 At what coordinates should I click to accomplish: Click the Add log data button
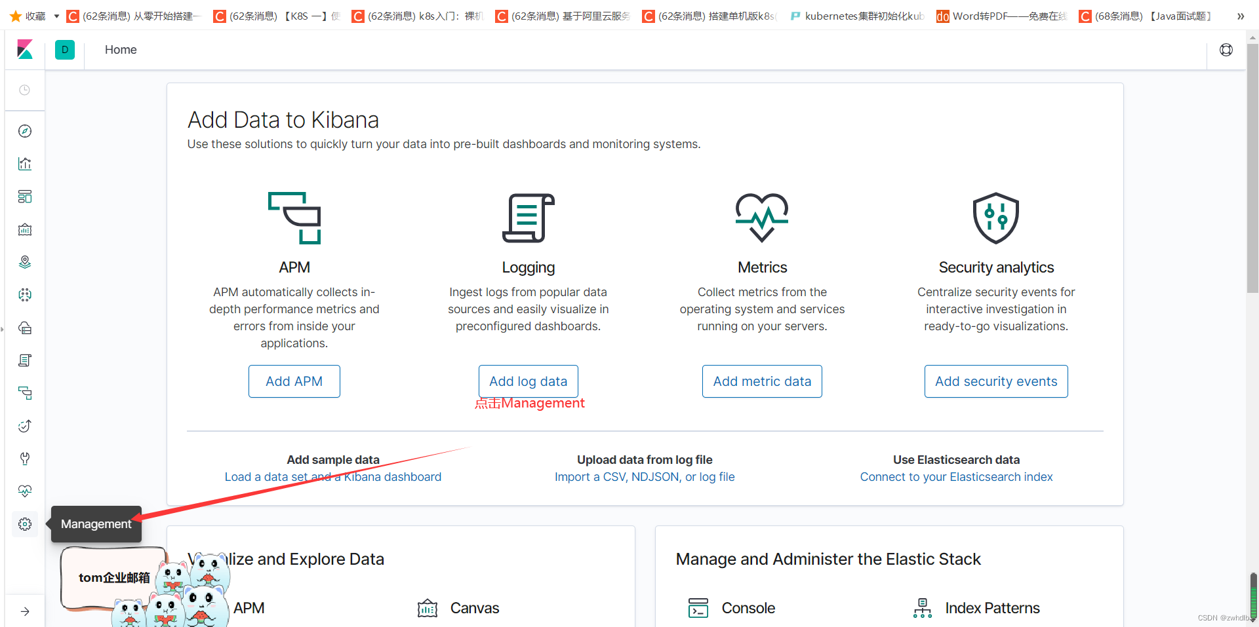pos(529,381)
